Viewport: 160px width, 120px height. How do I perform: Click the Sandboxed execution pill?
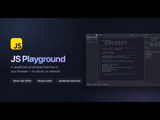(69, 81)
